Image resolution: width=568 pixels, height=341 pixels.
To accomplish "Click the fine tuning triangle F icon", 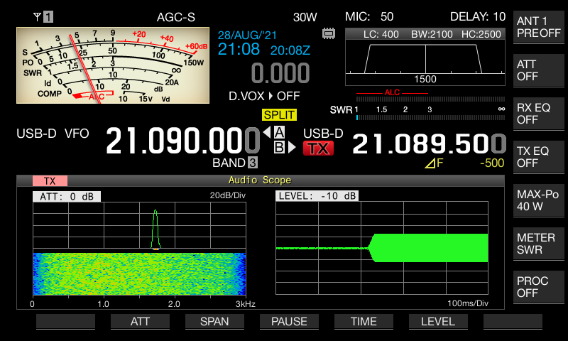I will pyautogui.click(x=434, y=163).
